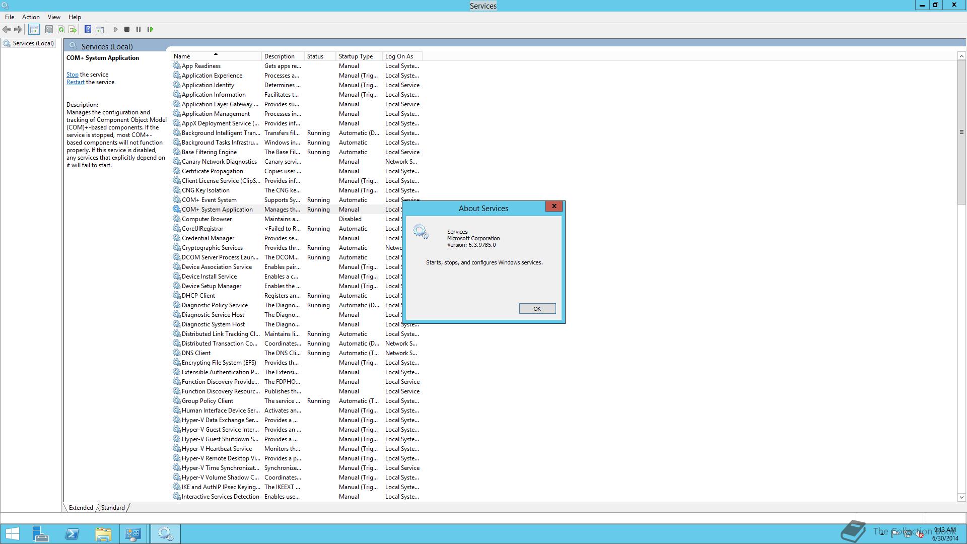
Task: Click the blue Help toolbar icon
Action: pos(88,29)
